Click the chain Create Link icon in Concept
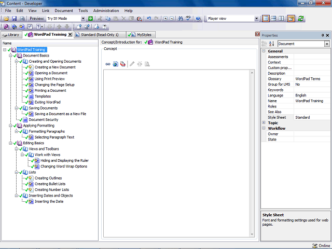This screenshot has height=249, width=332. (108, 64)
